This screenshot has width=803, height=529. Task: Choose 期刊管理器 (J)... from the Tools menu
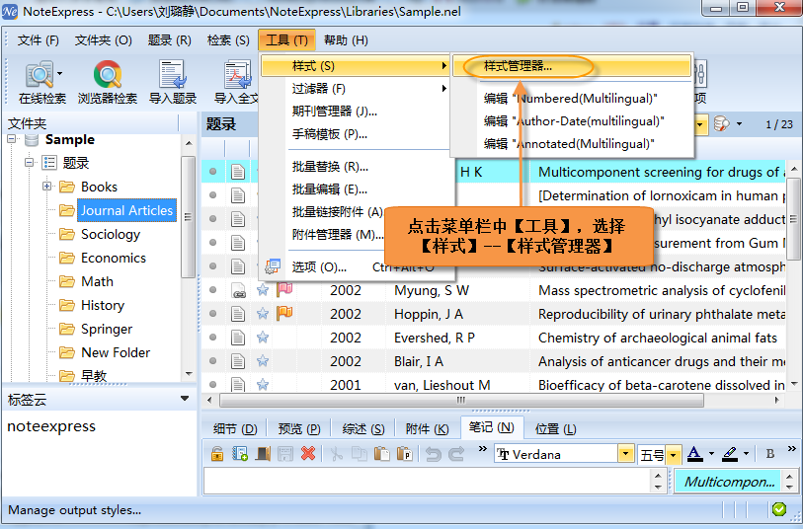(x=335, y=111)
